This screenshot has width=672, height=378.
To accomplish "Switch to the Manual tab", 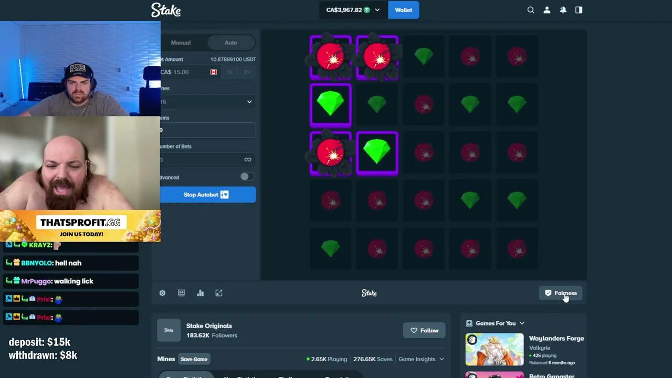I will 181,43.
